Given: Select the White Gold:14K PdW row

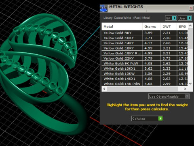Looking at the screenshot, I should coord(145,84).
